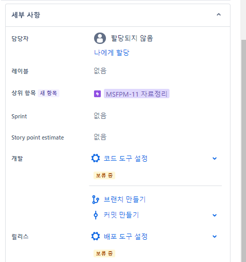
Task: Click the Story point estimate value 없음
Action: (100, 137)
